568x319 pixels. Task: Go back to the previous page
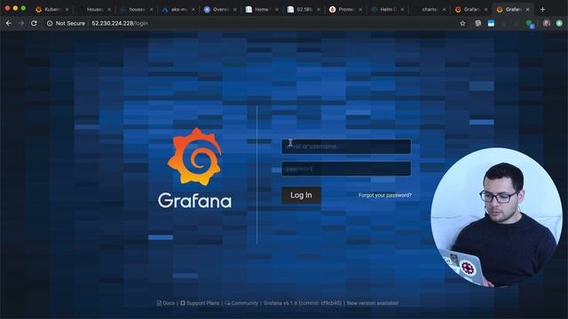9,23
